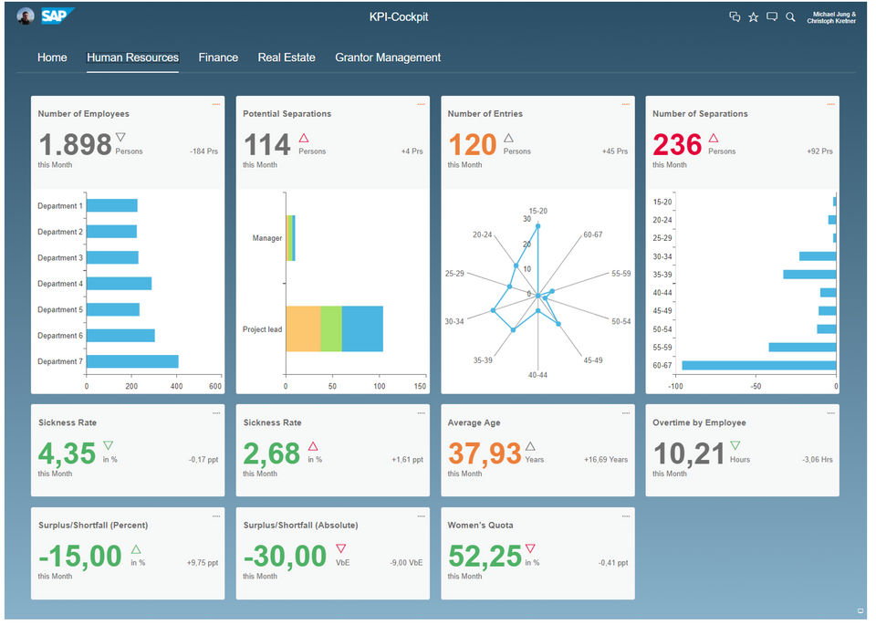
Task: Switch to the Finance tab
Action: [x=218, y=57]
